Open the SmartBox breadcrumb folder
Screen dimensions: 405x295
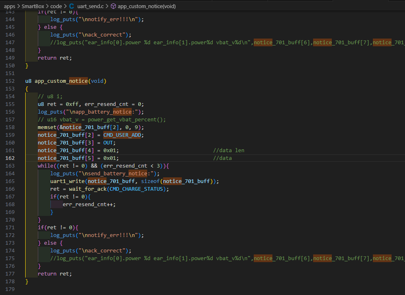point(33,6)
